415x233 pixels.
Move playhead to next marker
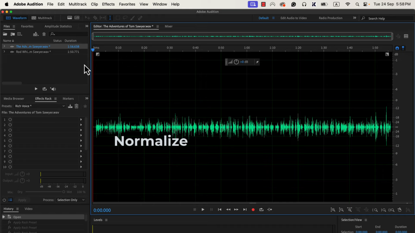[x=245, y=210]
